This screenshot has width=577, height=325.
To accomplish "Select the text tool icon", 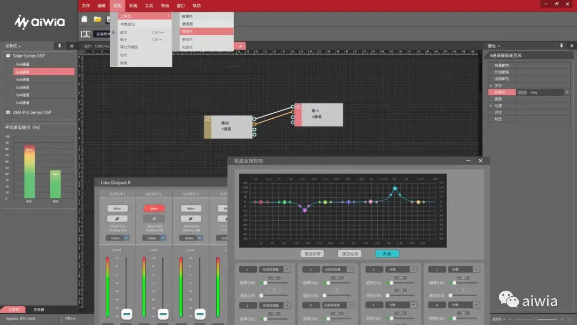I will pyautogui.click(x=85, y=34).
